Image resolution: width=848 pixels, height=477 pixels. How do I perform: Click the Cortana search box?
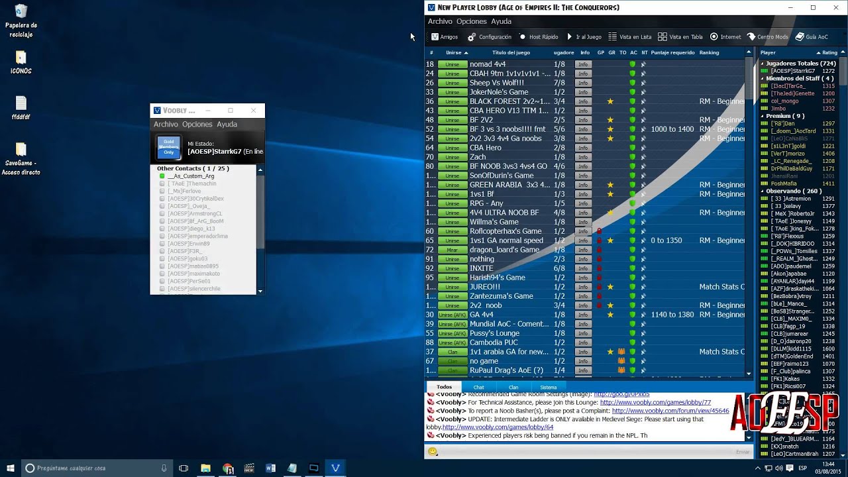97,468
